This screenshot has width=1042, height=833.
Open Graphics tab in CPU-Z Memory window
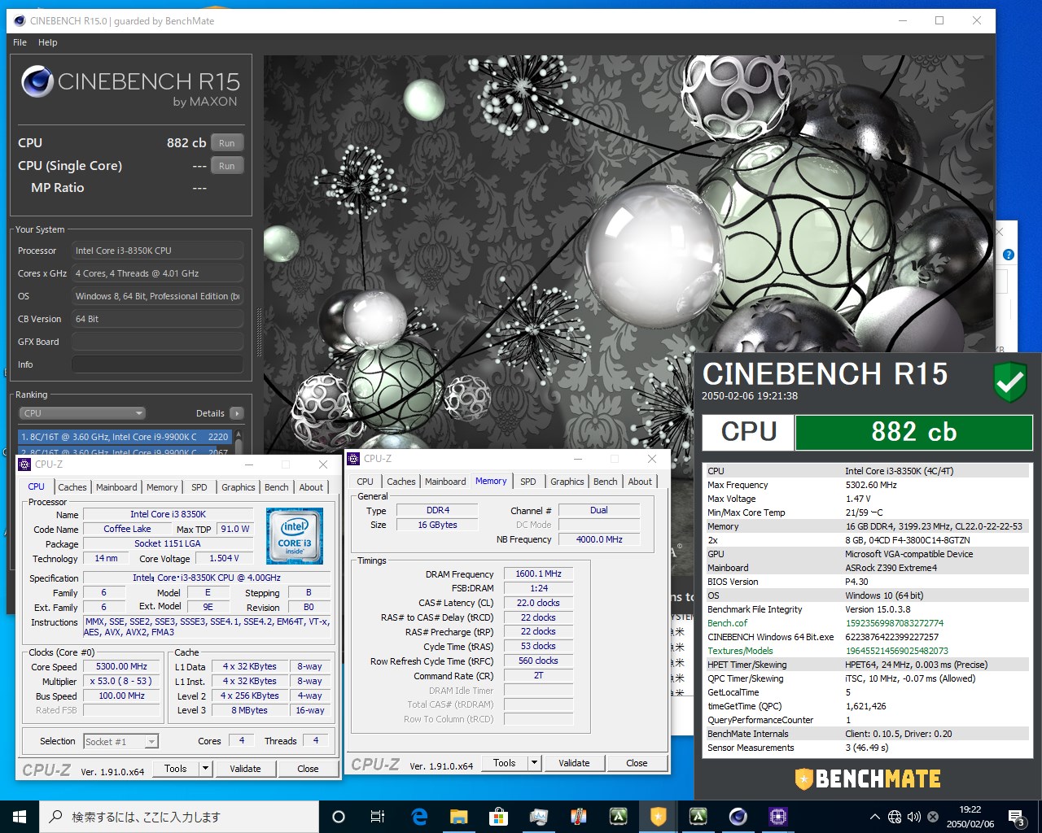(x=567, y=482)
